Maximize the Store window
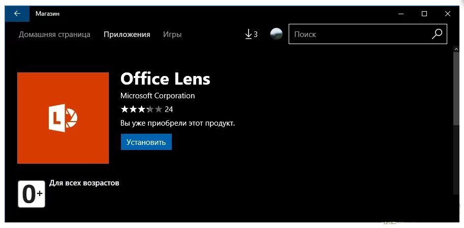Image resolution: width=464 pixels, height=228 pixels. pyautogui.click(x=424, y=14)
